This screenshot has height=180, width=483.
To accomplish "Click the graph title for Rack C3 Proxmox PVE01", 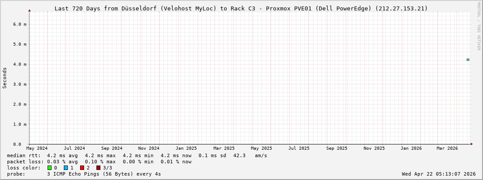I will coord(241,8).
